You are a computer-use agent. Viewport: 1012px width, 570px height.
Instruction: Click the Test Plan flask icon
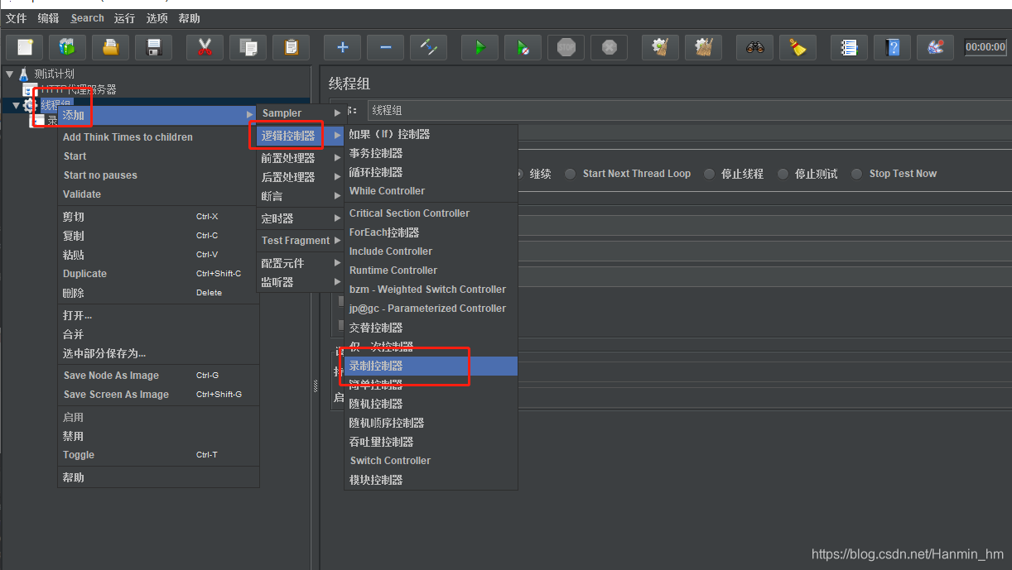(x=23, y=74)
